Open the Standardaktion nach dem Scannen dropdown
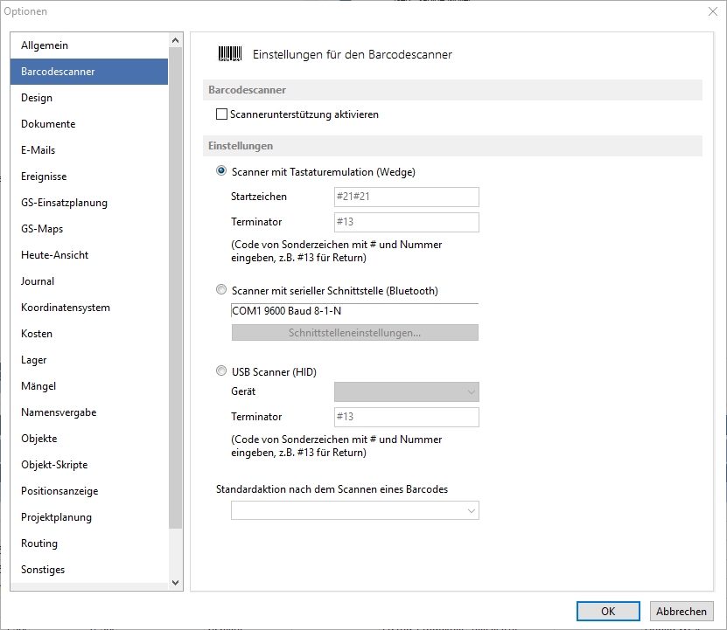 (354, 510)
